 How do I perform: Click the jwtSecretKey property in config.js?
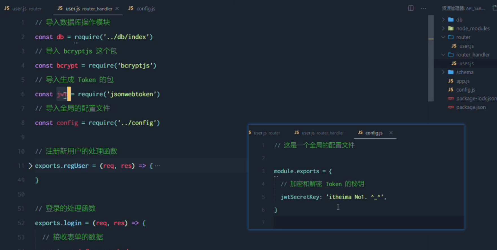point(300,197)
